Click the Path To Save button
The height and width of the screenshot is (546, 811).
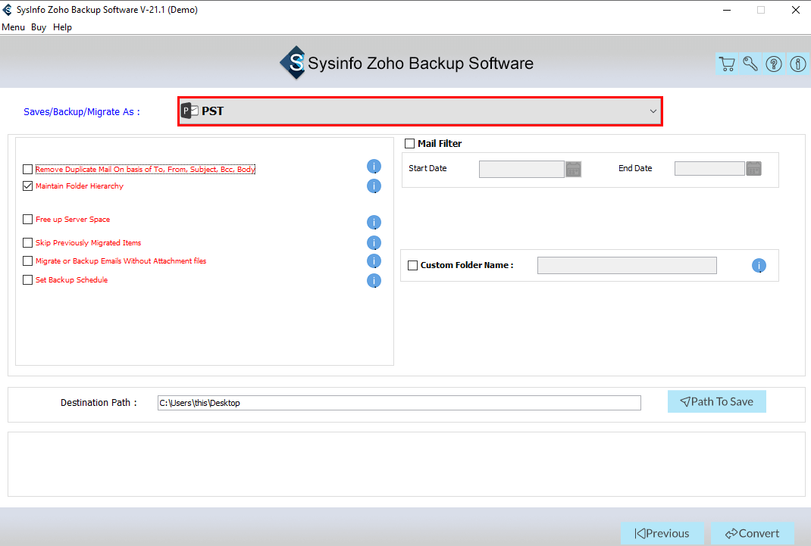pyautogui.click(x=717, y=401)
